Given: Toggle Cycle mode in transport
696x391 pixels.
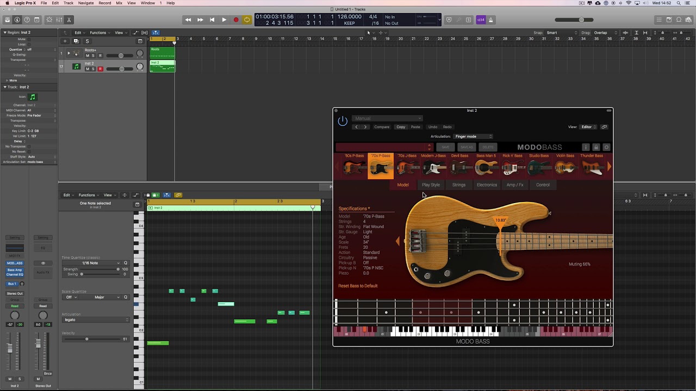Looking at the screenshot, I should click(247, 20).
